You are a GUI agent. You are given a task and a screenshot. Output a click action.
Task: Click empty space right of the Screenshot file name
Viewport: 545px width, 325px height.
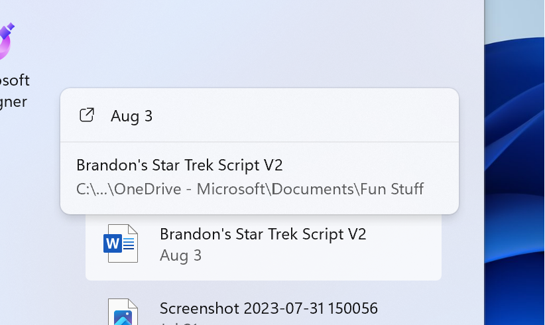tap(418, 308)
